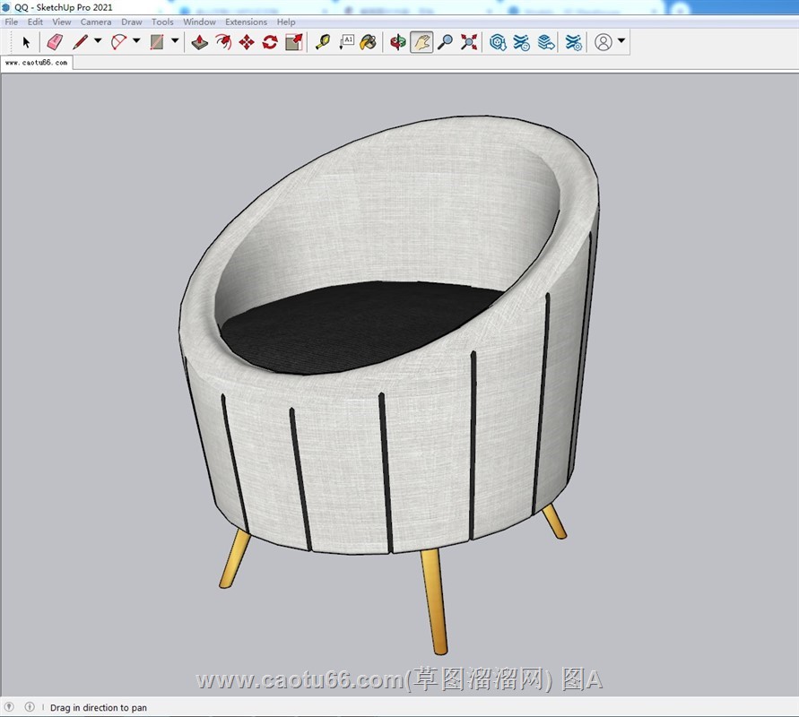Select the Move tool
This screenshot has height=717, width=799.
(x=247, y=42)
